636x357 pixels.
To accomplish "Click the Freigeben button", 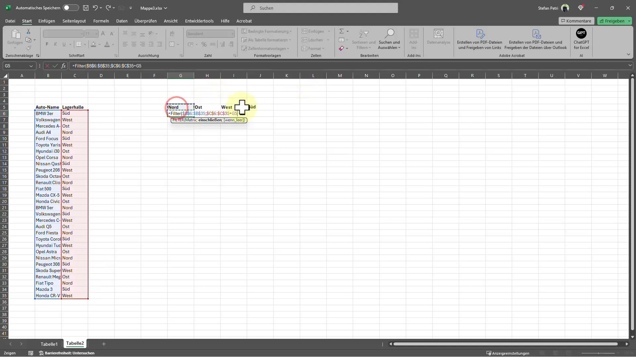I will 614,20.
